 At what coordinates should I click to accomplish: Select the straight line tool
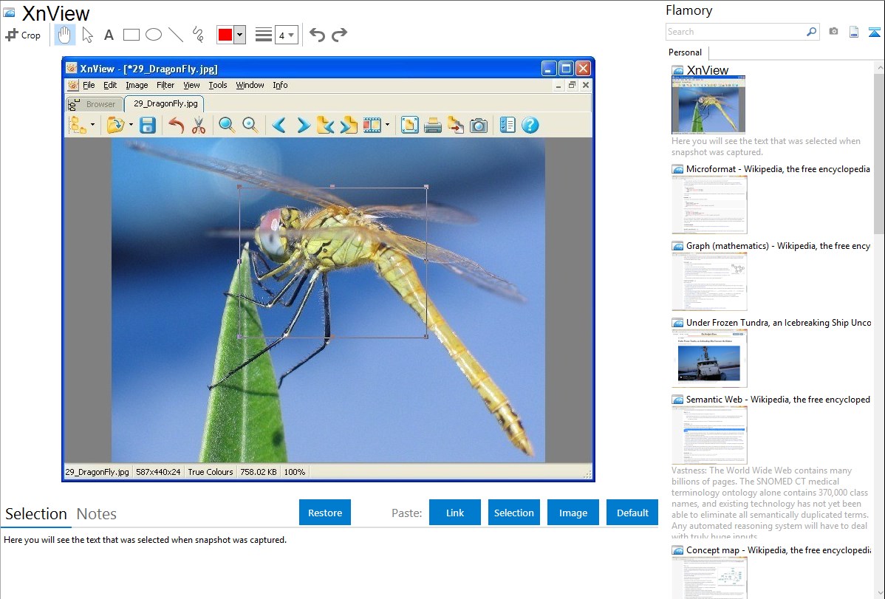[x=176, y=35]
